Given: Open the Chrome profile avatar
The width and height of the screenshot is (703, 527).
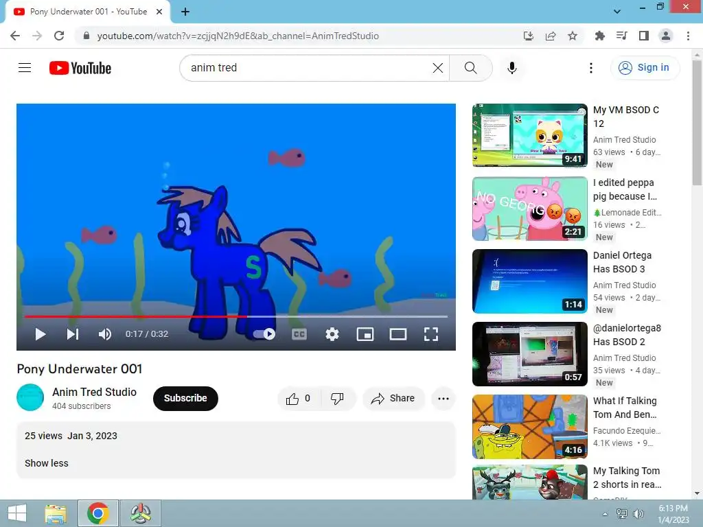Looking at the screenshot, I should pos(666,36).
